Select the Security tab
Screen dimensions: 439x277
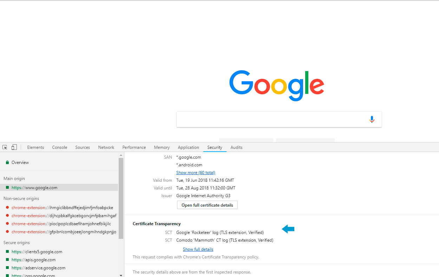[215, 147]
